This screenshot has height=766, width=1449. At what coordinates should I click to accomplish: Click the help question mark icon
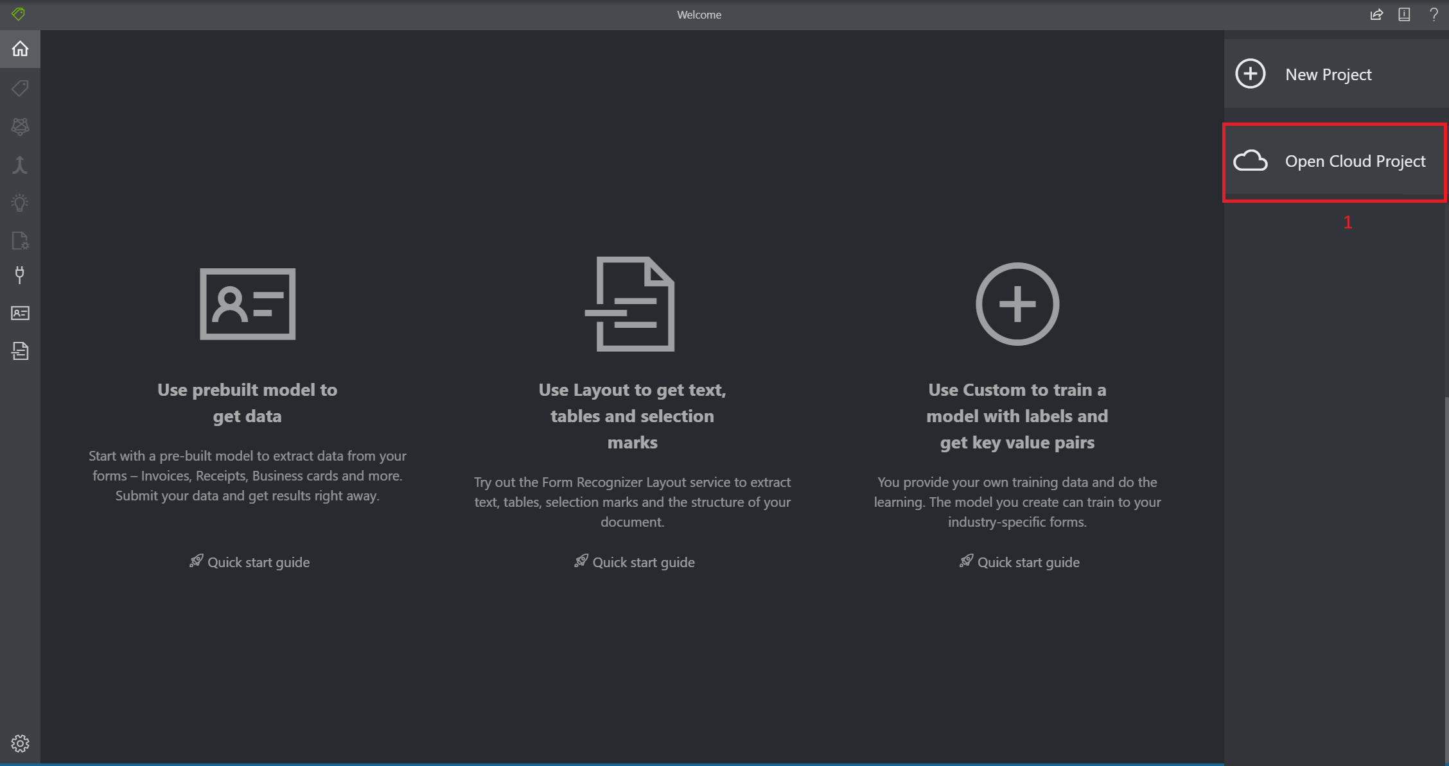point(1434,14)
